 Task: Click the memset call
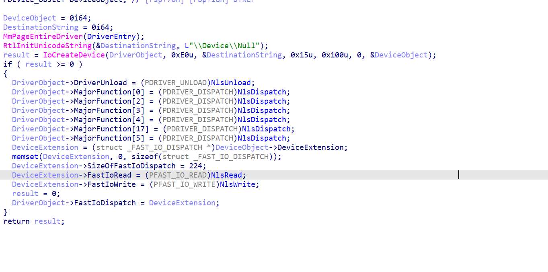(25, 156)
